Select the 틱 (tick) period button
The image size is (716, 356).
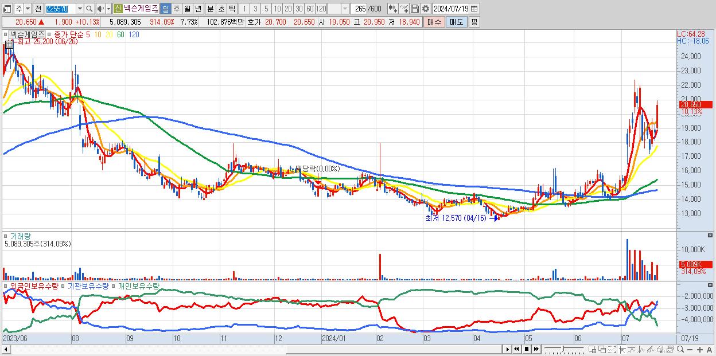[x=232, y=9]
